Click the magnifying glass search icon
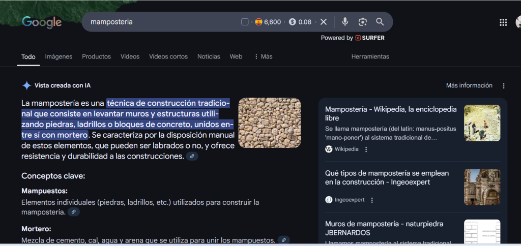The height and width of the screenshot is (246, 521). point(380,22)
